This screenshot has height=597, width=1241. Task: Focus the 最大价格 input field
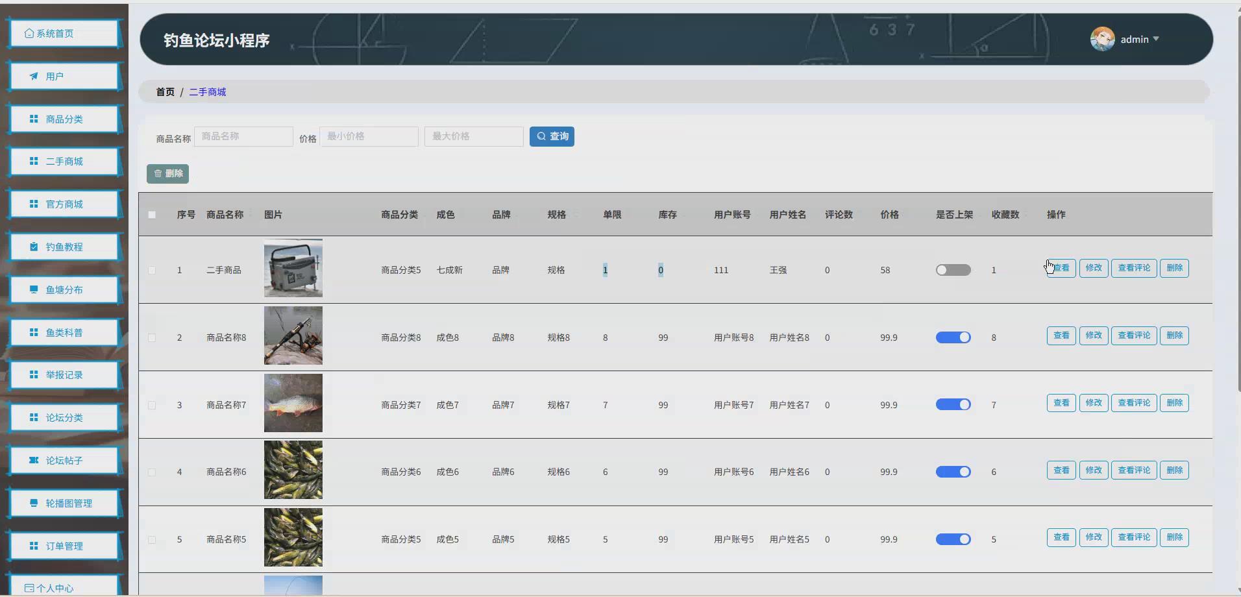tap(474, 136)
